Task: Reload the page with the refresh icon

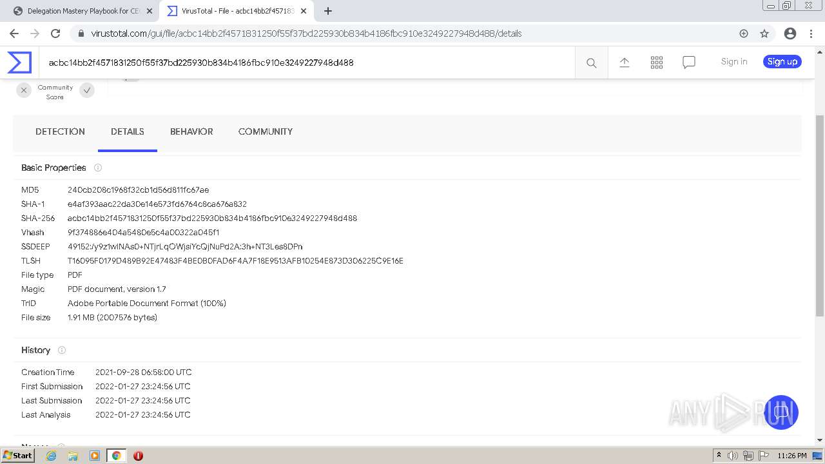Action: click(55, 34)
